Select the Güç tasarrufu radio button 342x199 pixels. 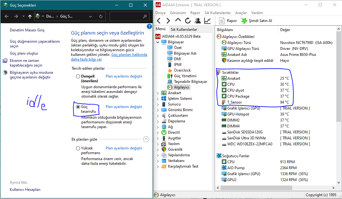point(78,107)
